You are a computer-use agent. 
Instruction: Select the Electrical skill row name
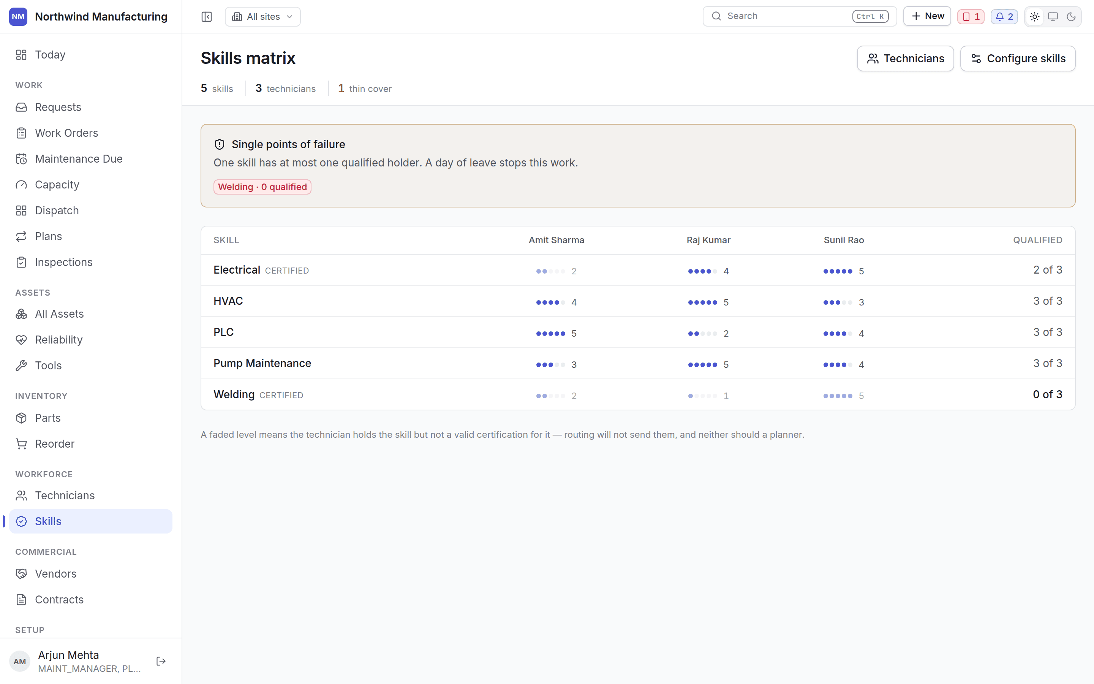point(237,270)
